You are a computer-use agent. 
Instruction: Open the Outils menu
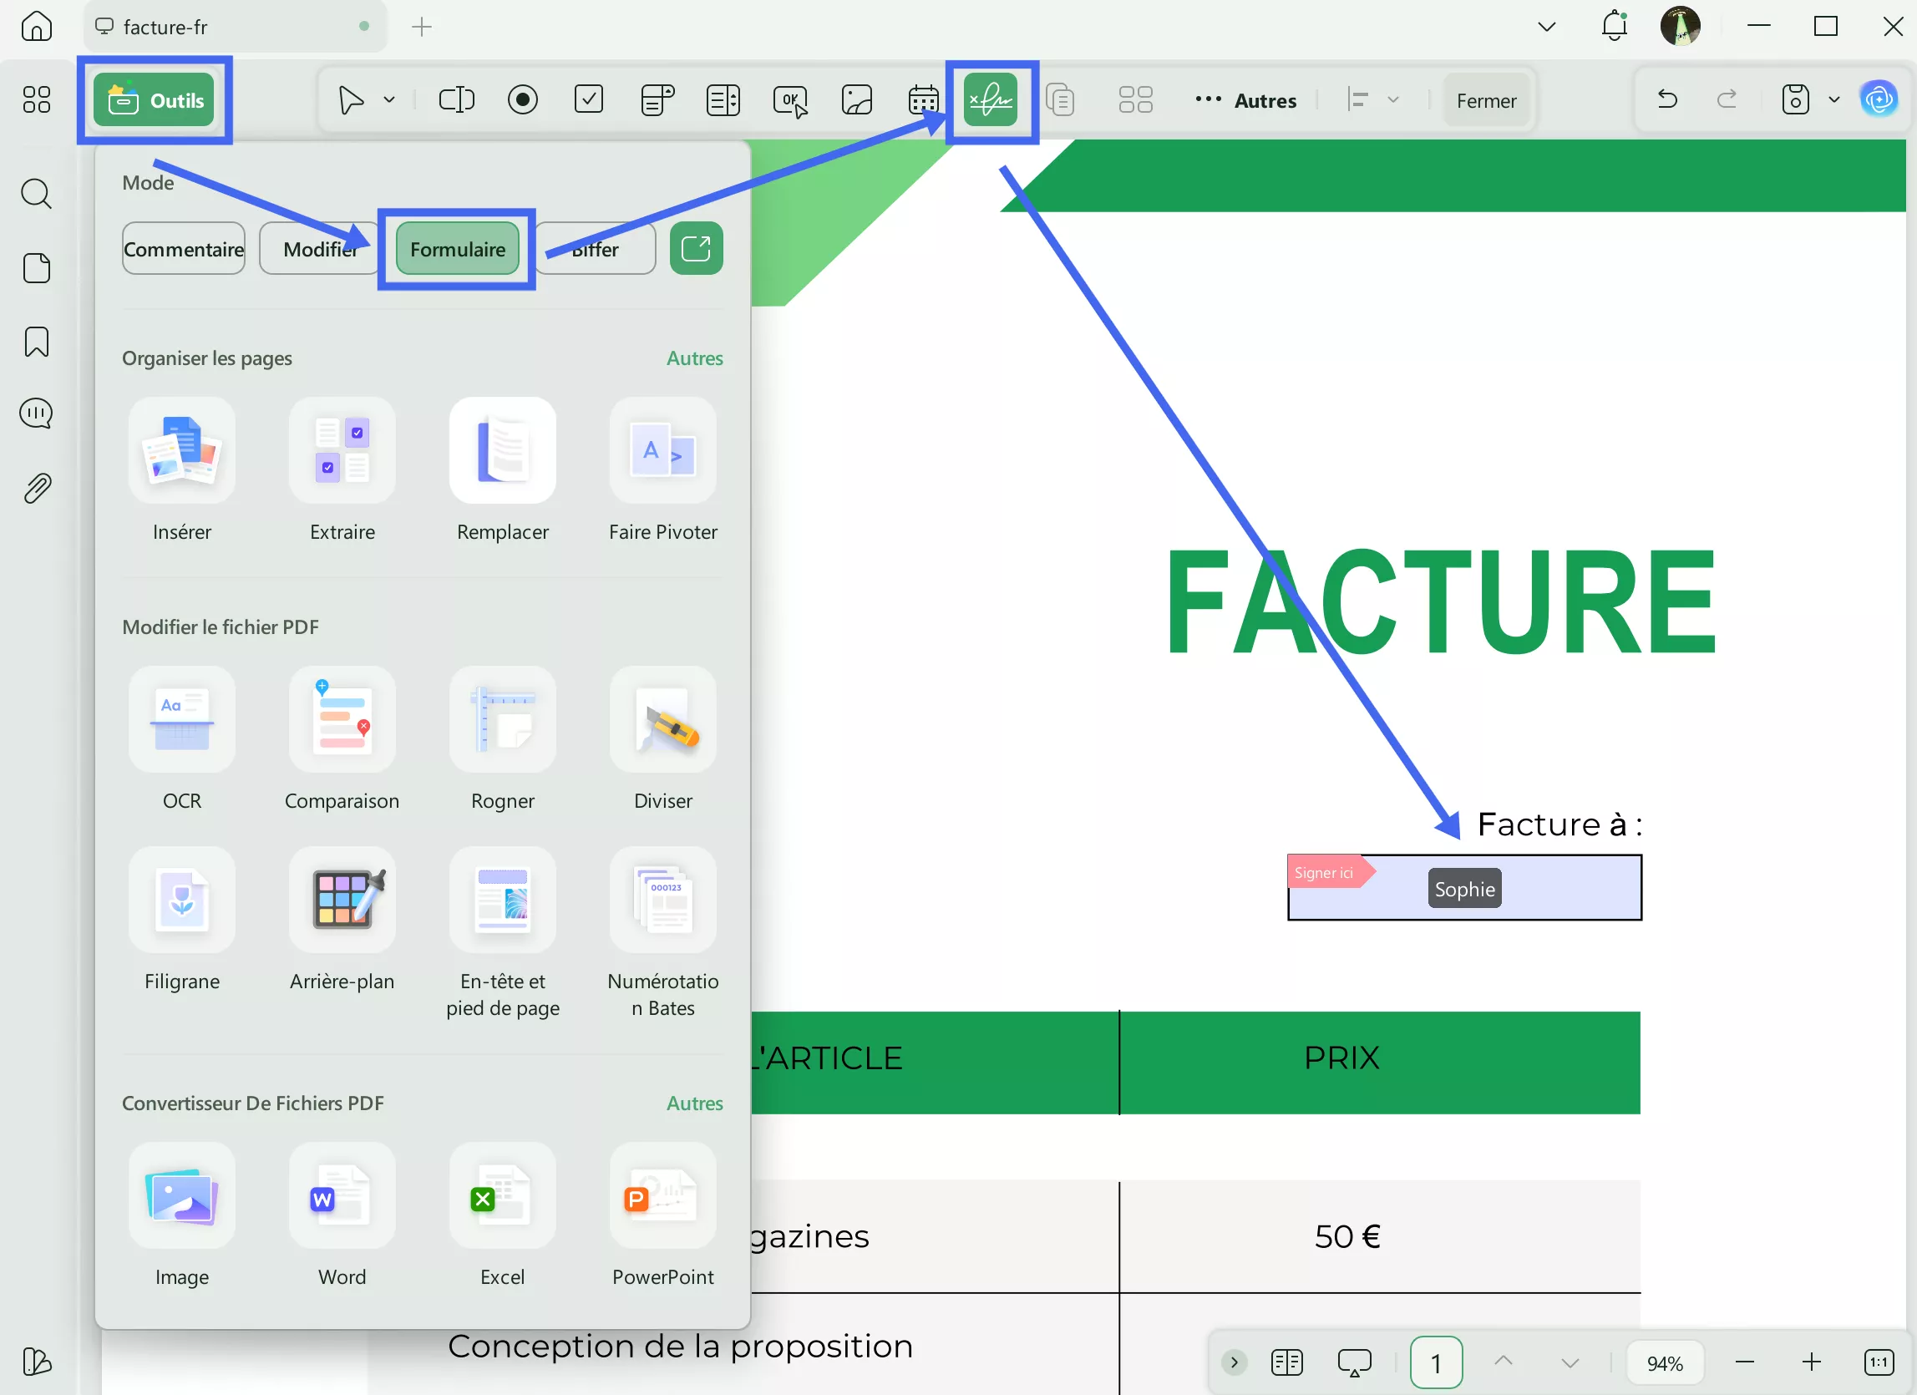click(x=154, y=99)
